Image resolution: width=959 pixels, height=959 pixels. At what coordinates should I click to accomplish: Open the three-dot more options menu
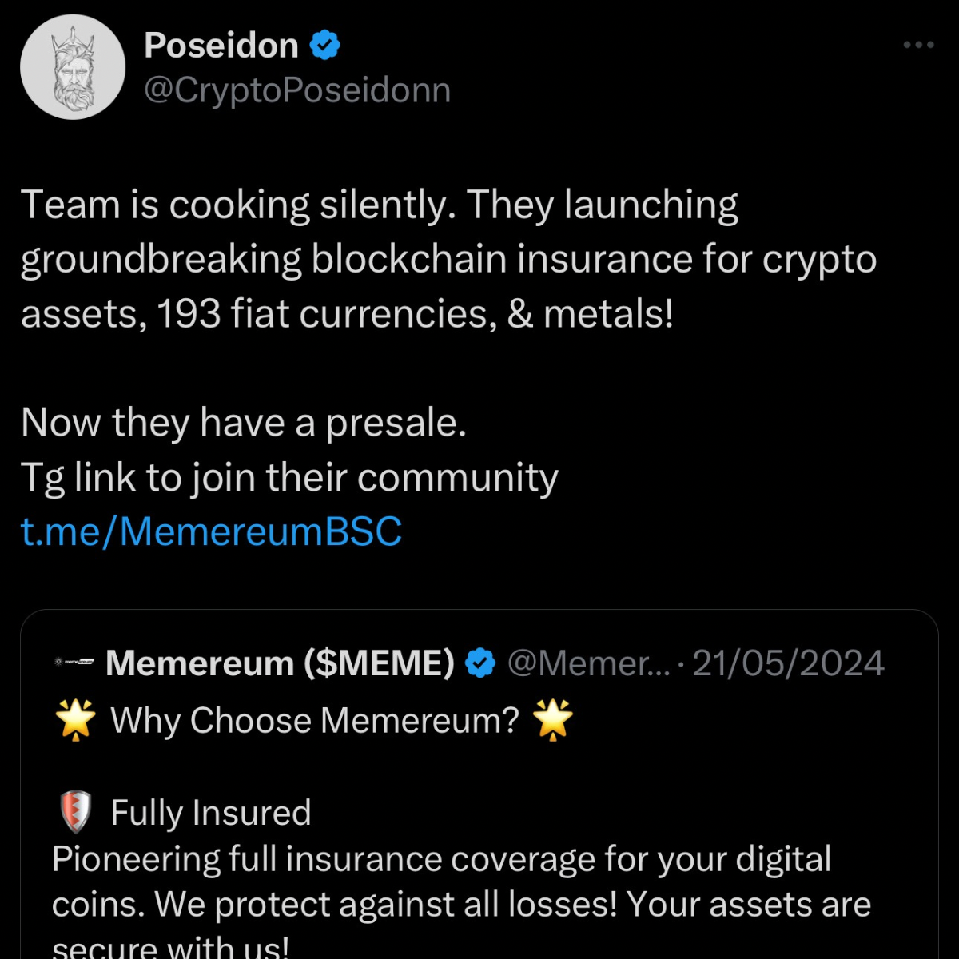(918, 45)
